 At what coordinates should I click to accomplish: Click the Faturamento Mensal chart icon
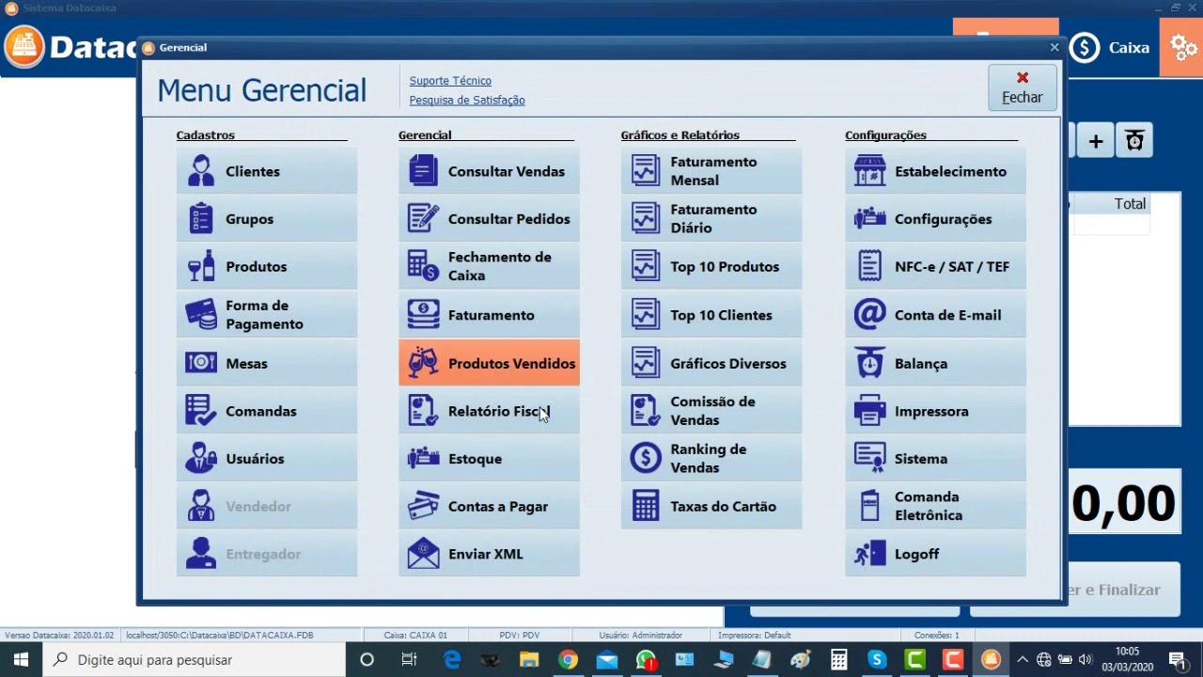pyautogui.click(x=646, y=171)
